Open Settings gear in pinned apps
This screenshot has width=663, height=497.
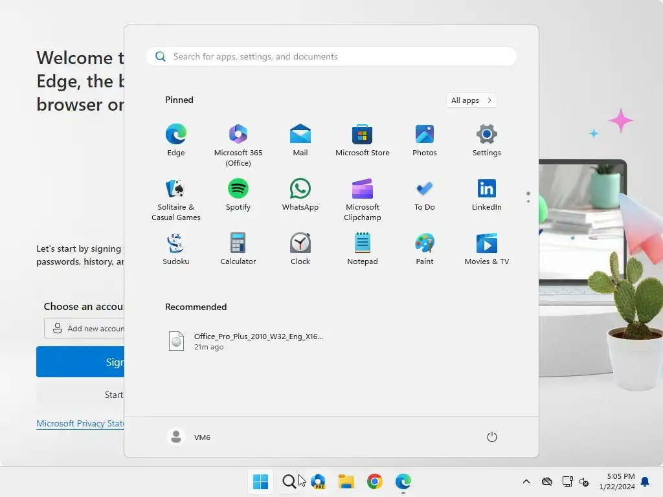(x=487, y=140)
